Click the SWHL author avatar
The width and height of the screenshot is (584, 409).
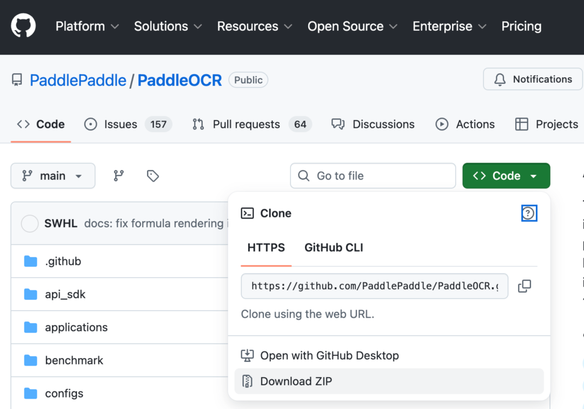click(x=30, y=223)
